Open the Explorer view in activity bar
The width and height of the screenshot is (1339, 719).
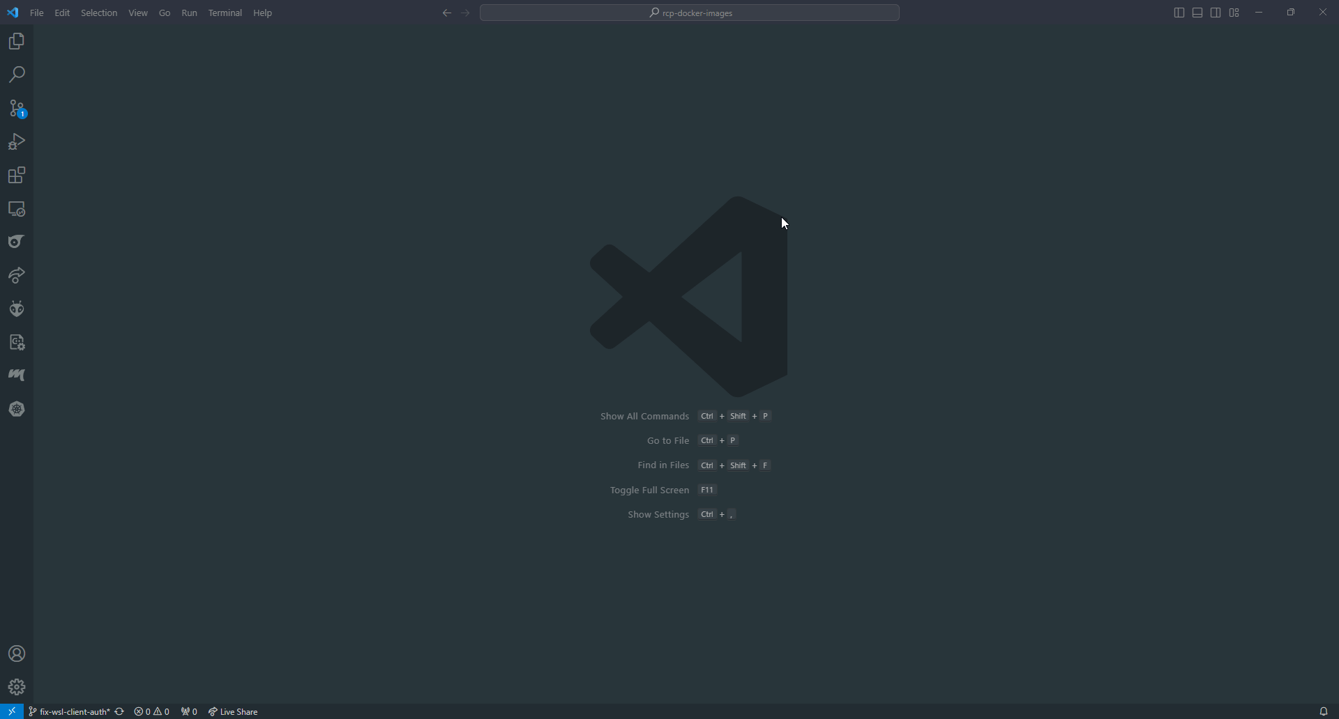(17, 42)
